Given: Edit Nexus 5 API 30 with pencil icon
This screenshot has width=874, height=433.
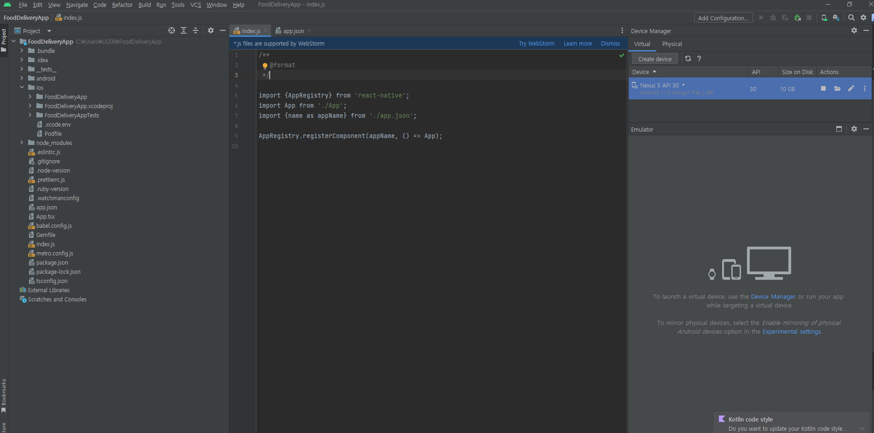Looking at the screenshot, I should [x=851, y=88].
